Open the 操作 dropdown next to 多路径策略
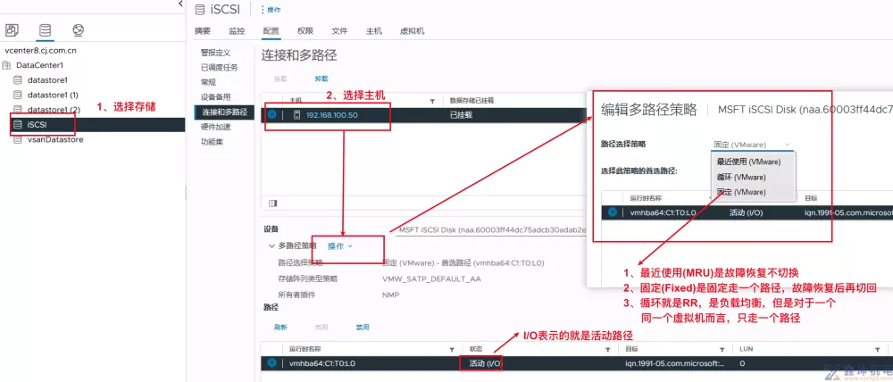 (340, 246)
